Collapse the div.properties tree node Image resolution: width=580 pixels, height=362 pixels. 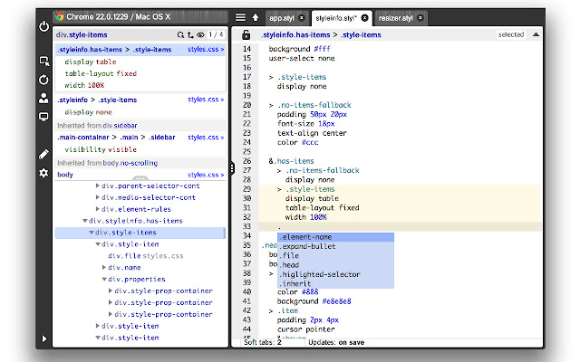104,280
